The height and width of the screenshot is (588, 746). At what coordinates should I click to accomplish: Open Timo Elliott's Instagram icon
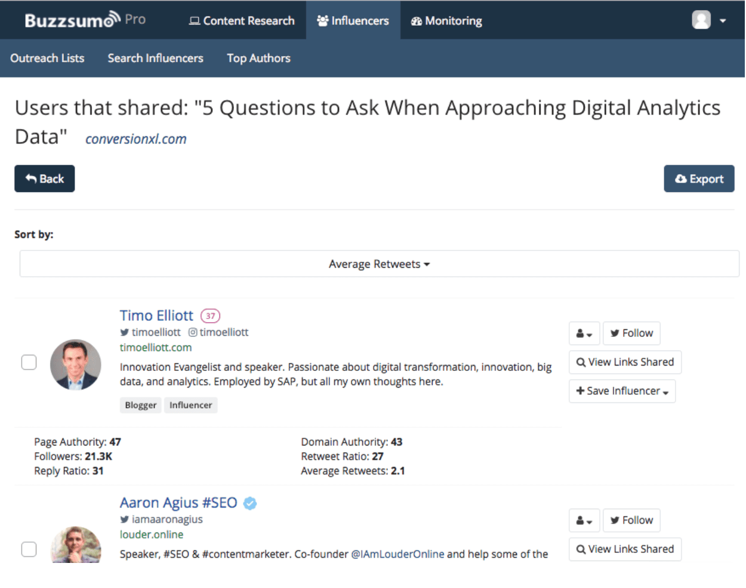pos(193,332)
